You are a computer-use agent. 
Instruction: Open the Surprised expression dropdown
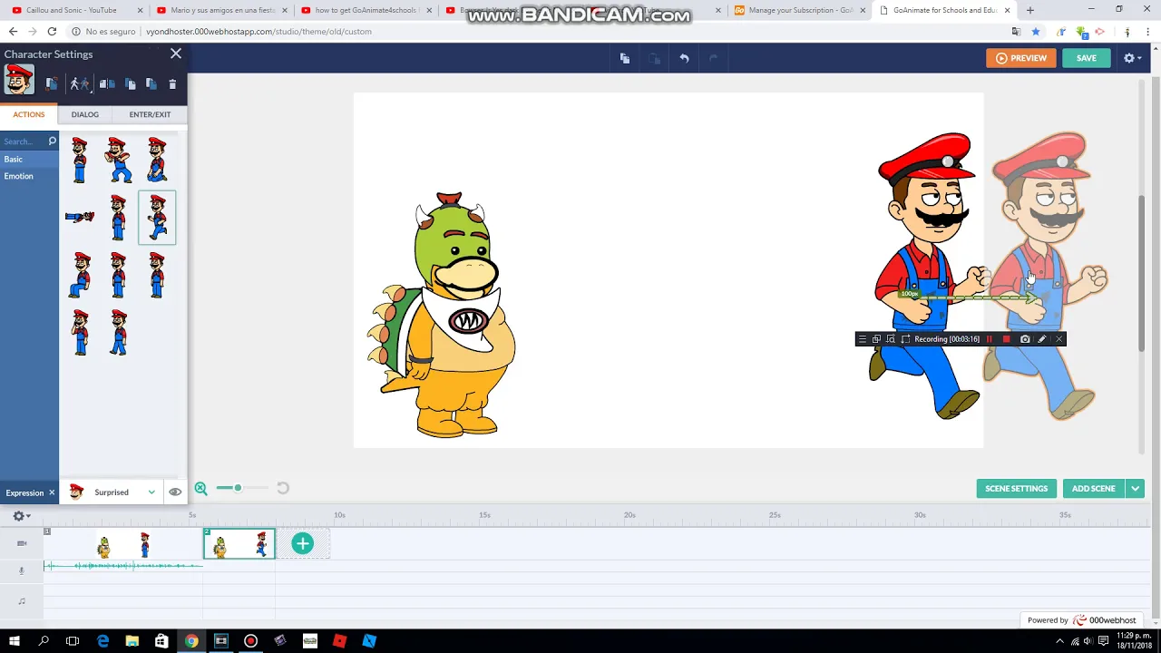pyautogui.click(x=112, y=492)
